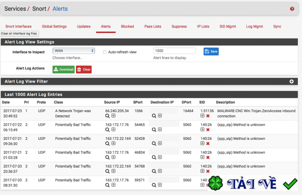Suppress destination IP in 20:36:37 row
The height and width of the screenshot is (195, 302).
click(x=160, y=171)
